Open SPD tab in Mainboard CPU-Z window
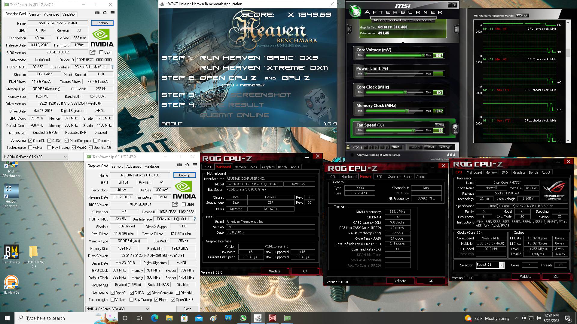The width and height of the screenshot is (577, 324). click(x=254, y=167)
